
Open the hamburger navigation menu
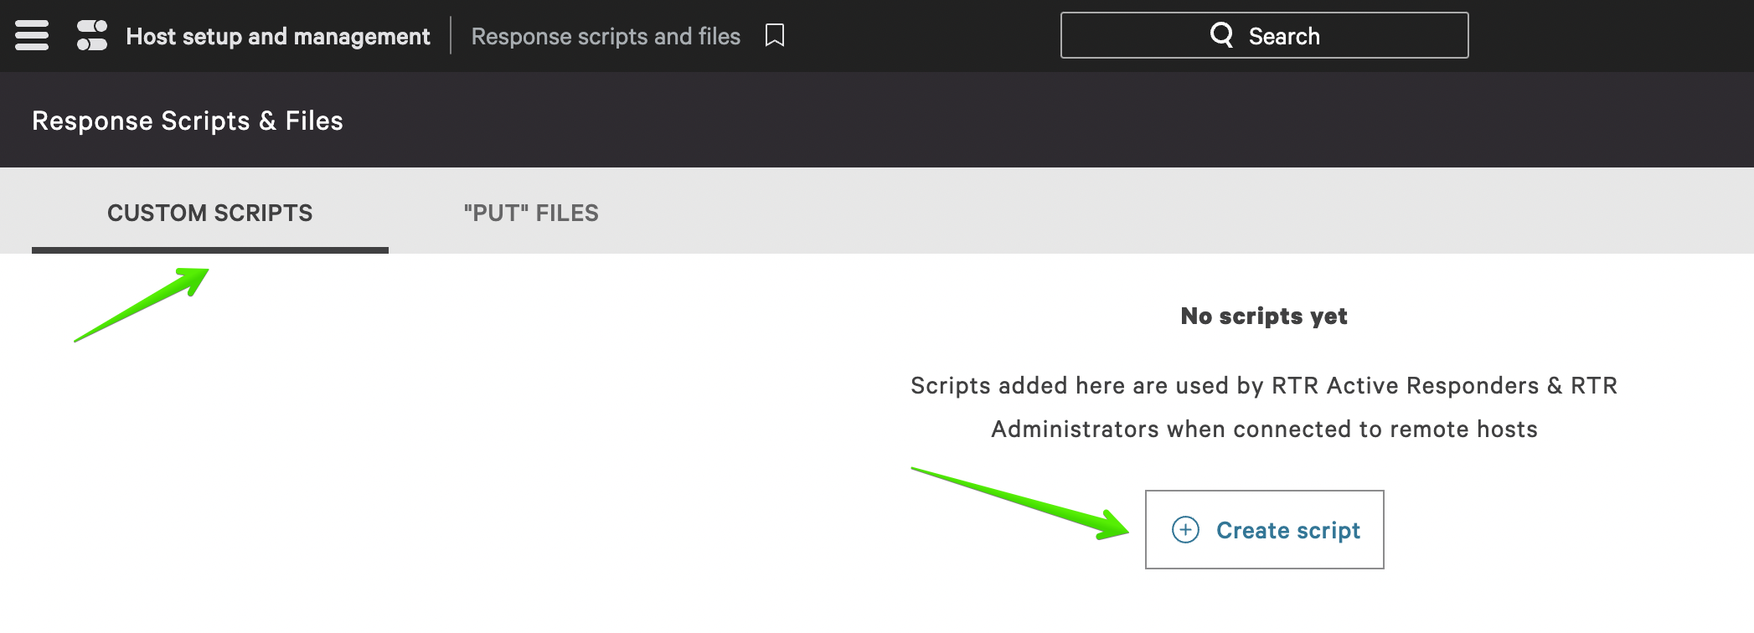tap(32, 35)
